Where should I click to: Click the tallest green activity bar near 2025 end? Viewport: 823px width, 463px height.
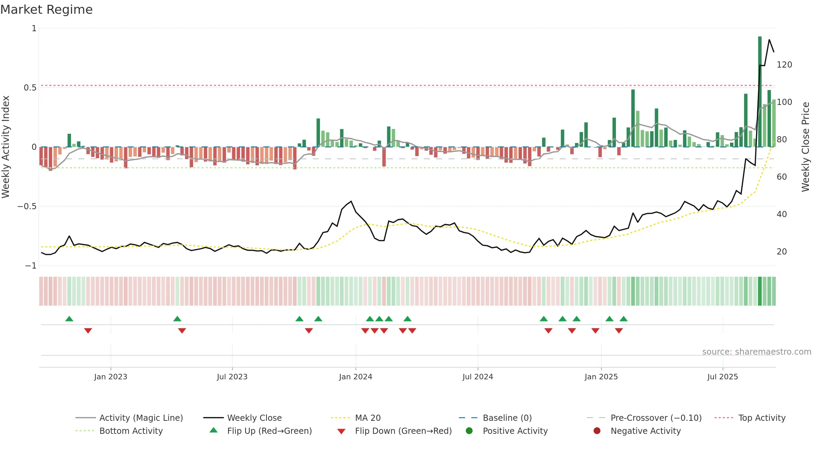tap(760, 92)
